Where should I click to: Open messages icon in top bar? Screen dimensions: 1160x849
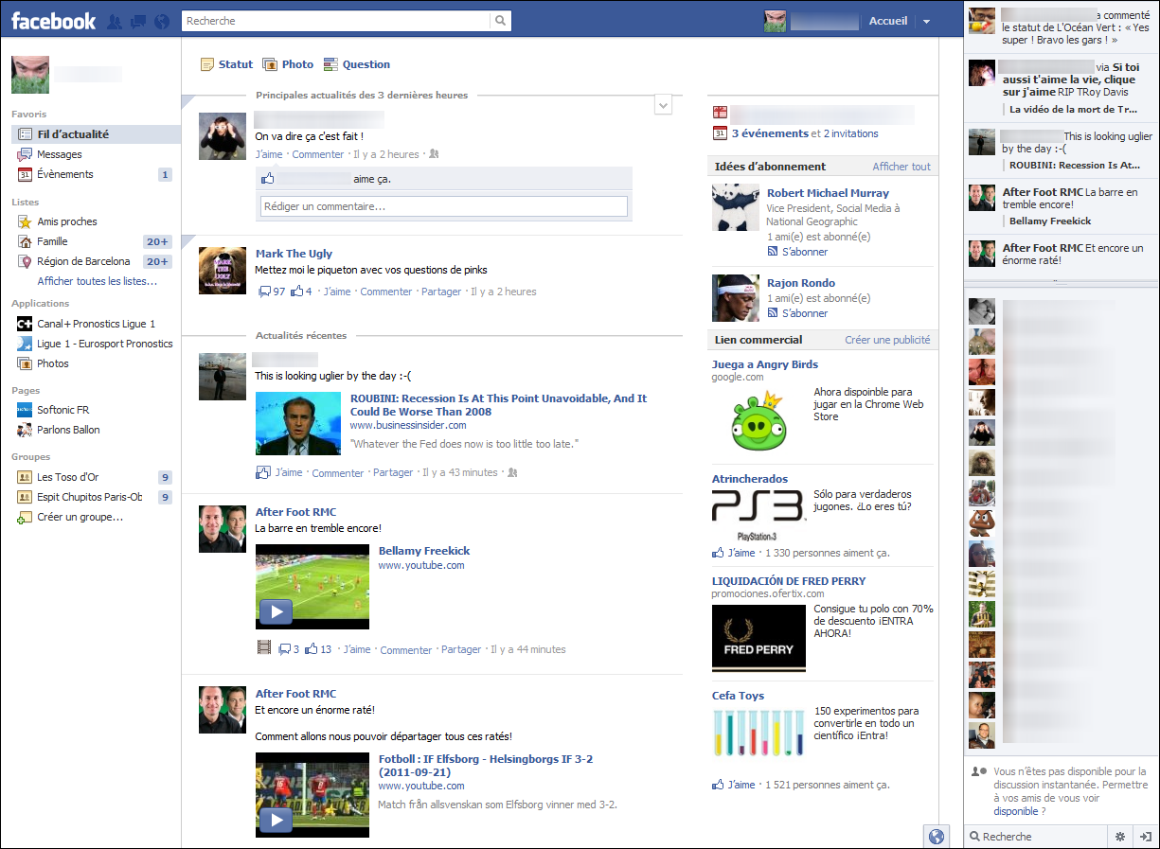pos(138,21)
